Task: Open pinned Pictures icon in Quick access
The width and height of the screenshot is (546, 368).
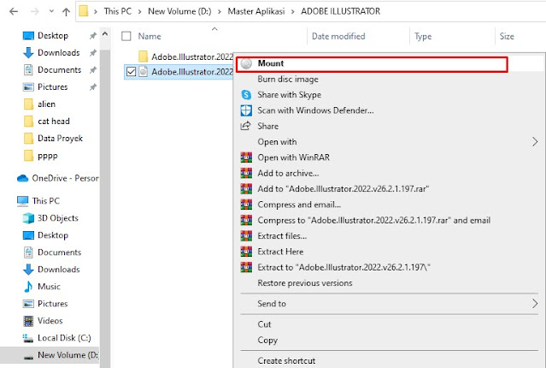Action: 28,86
